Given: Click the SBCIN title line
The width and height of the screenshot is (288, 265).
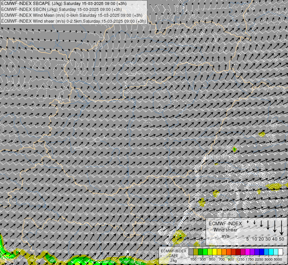Looking at the screenshot, I should 61,9.
